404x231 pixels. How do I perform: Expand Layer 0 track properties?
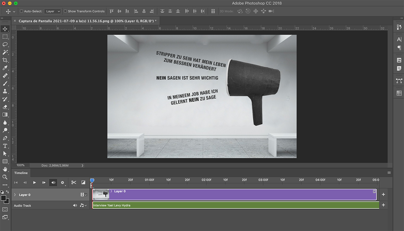tap(15, 195)
